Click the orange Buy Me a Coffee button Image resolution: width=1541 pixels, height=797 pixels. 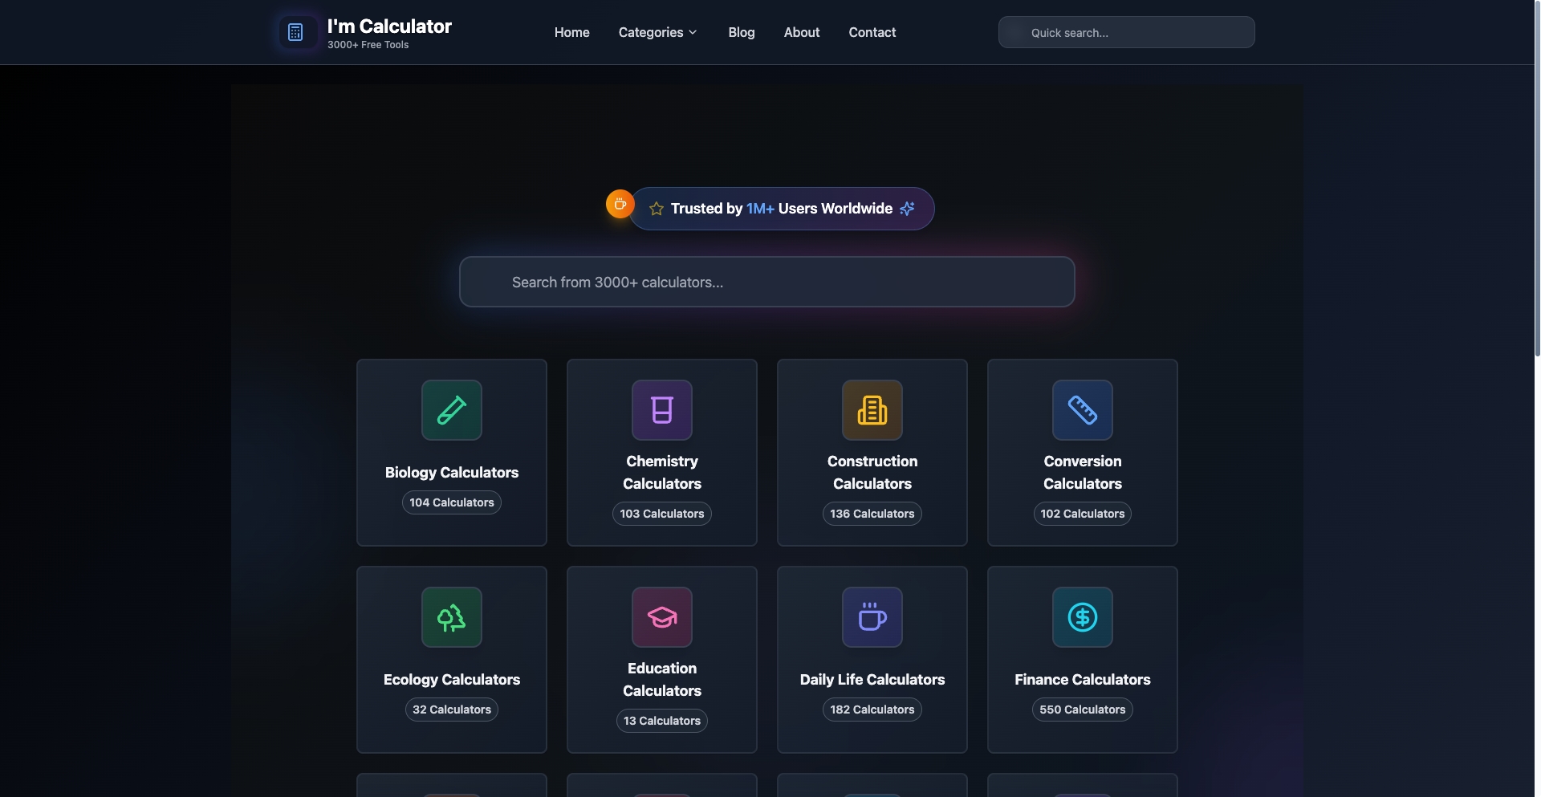click(x=619, y=204)
